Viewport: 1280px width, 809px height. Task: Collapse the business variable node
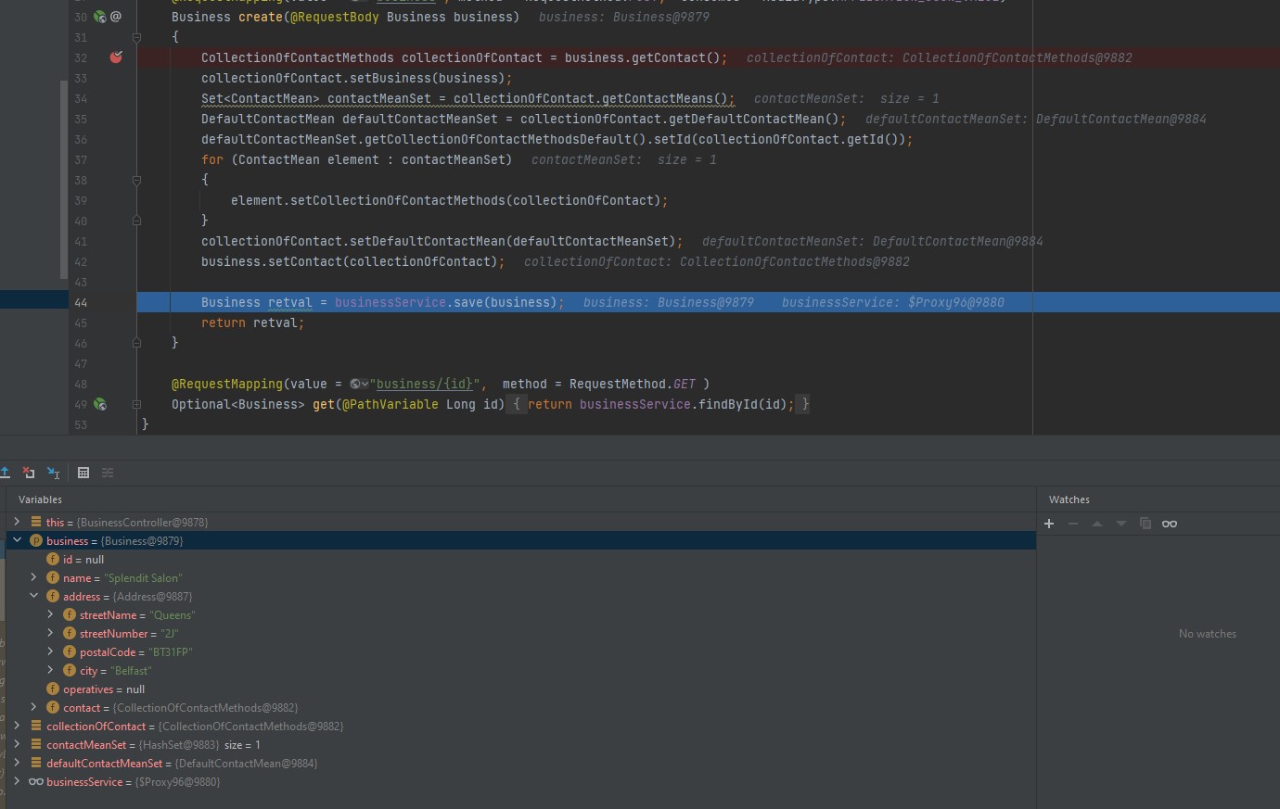coord(17,541)
